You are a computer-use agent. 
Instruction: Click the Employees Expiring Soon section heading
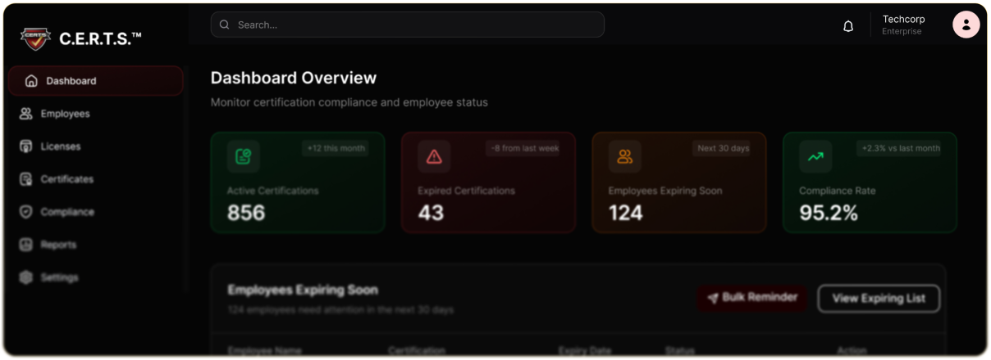303,290
